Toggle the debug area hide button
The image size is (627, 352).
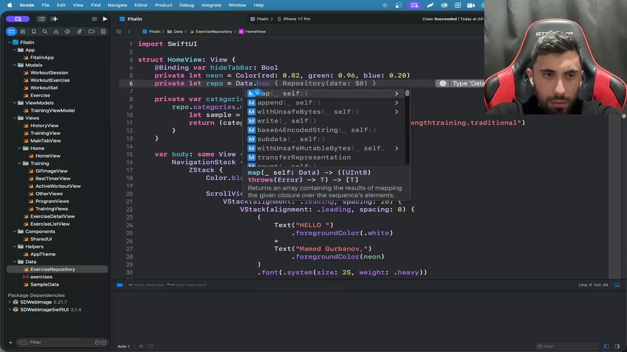[x=617, y=285]
